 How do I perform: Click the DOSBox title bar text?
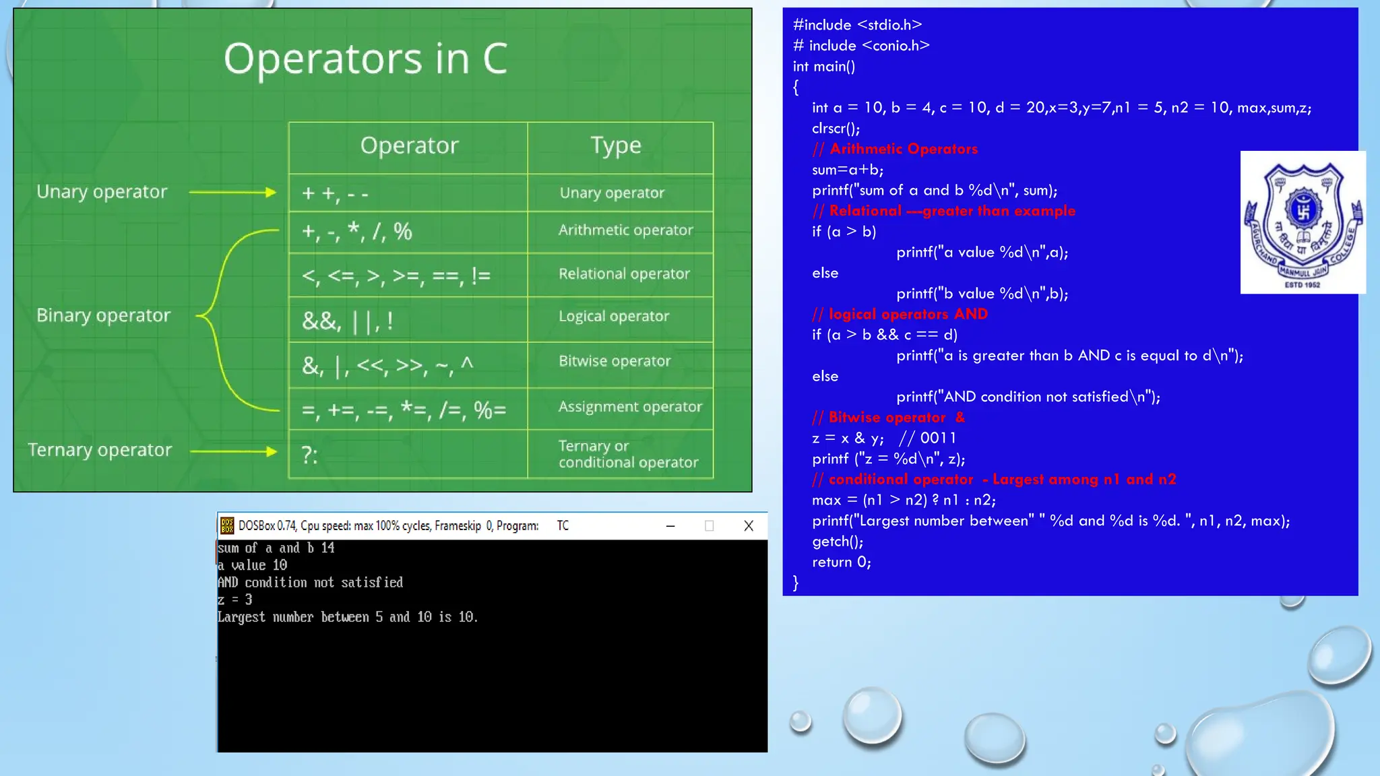(388, 526)
